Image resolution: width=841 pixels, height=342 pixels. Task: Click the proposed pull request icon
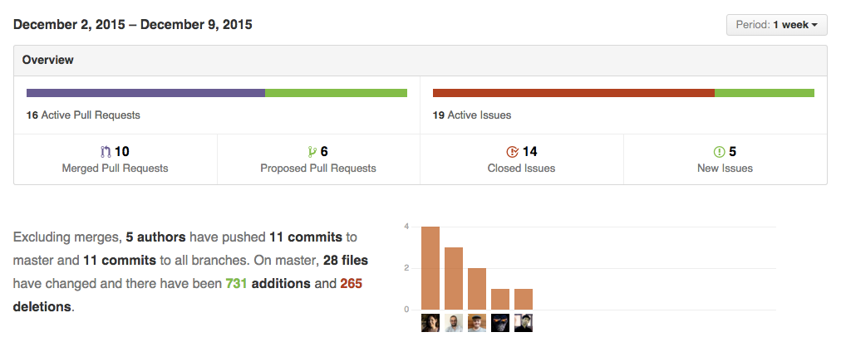(x=312, y=152)
